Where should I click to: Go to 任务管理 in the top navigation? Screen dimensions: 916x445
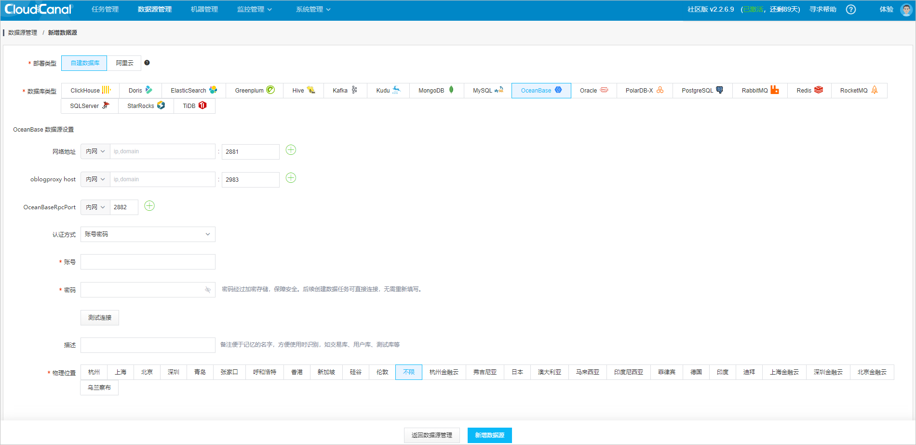point(105,10)
